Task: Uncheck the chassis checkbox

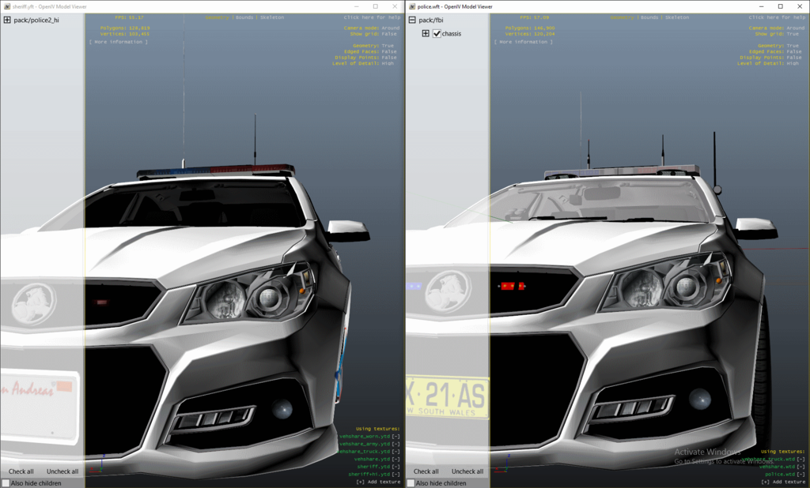Action: click(x=437, y=34)
